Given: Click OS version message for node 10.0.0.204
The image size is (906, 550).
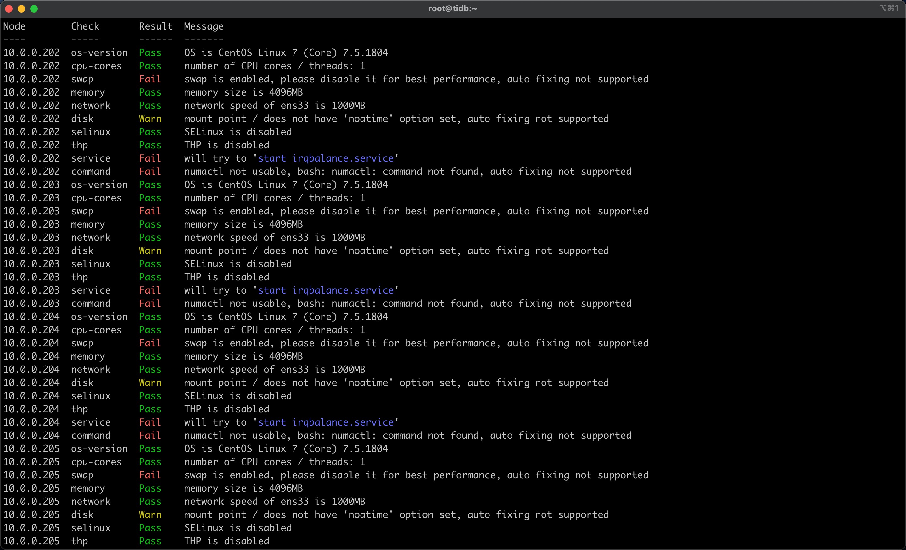Looking at the screenshot, I should [x=286, y=317].
